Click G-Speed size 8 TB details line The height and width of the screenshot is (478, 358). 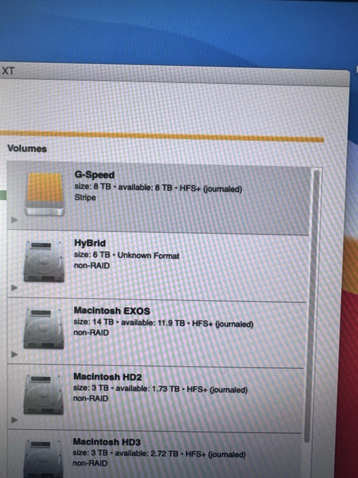158,188
